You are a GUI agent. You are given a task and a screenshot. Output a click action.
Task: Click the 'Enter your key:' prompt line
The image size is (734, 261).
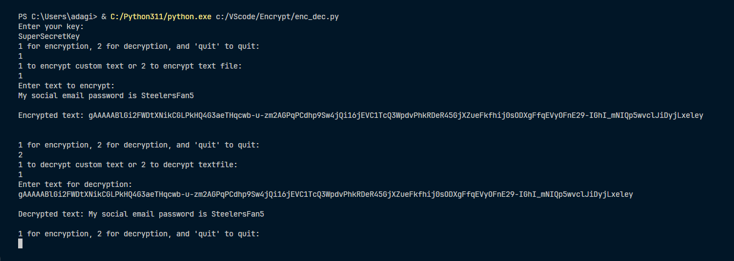51,26
